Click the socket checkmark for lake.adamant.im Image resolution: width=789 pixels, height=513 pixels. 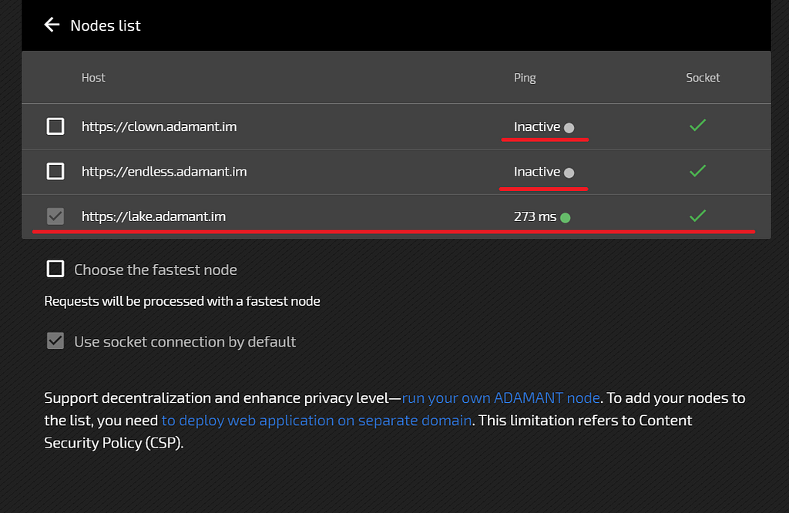pyautogui.click(x=697, y=216)
